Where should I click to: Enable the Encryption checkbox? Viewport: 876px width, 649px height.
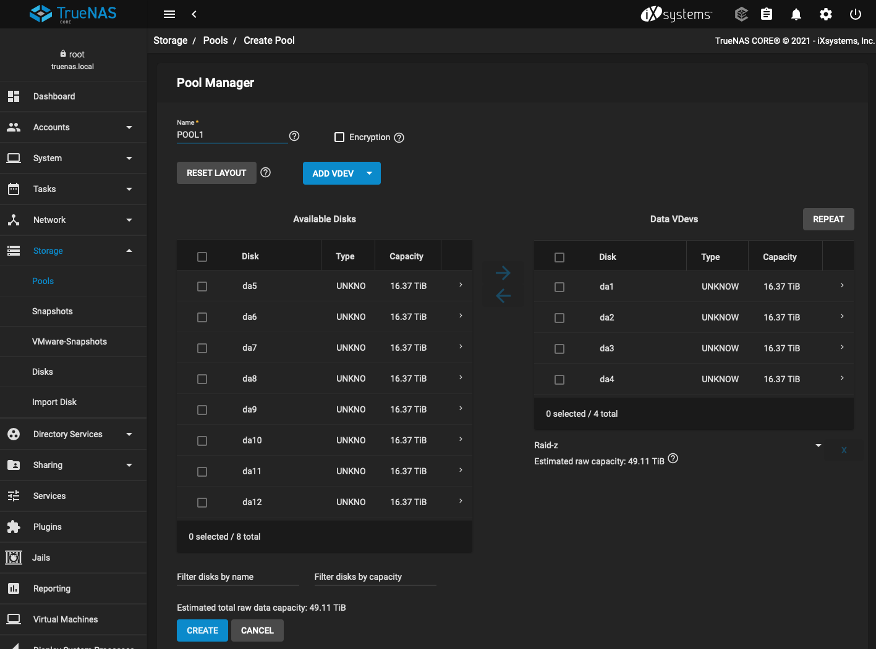pyautogui.click(x=339, y=137)
